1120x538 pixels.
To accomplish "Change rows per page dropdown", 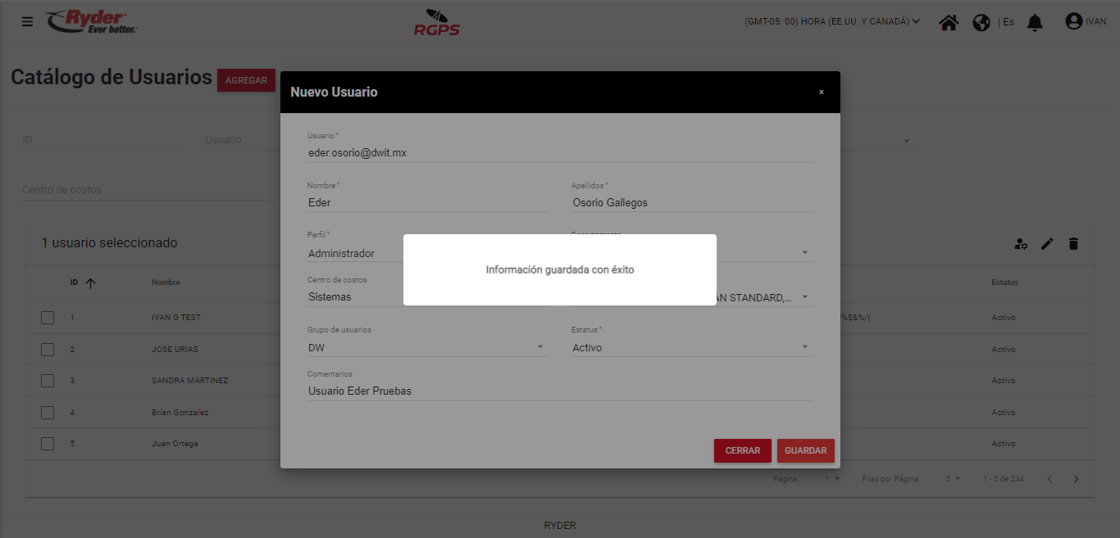I will (951, 479).
